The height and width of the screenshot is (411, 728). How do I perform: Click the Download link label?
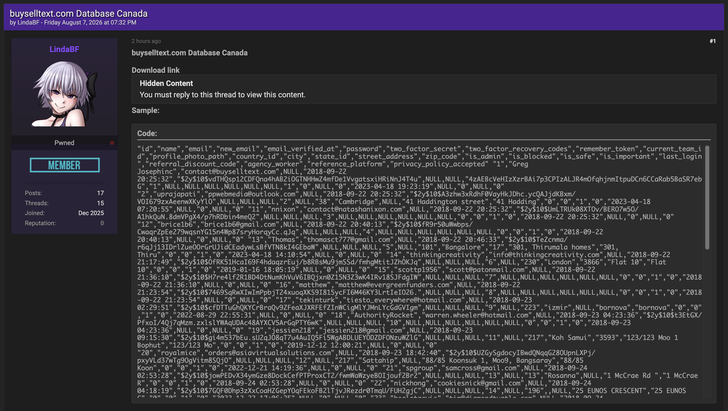(155, 70)
